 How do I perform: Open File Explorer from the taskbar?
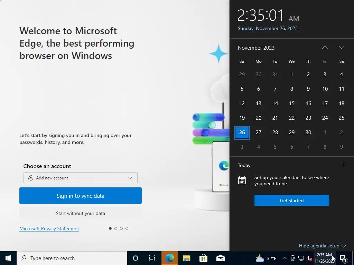click(x=186, y=258)
